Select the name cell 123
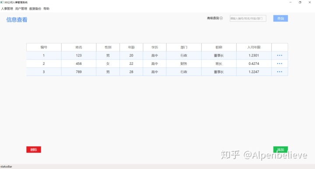Screen dimensions: 315x169 click(x=79, y=55)
